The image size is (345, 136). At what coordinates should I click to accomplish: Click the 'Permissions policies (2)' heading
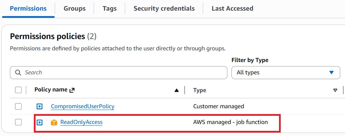53,36
